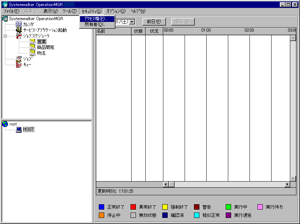
Task: Click the 営業 project folder icon
Action: pos(32,42)
